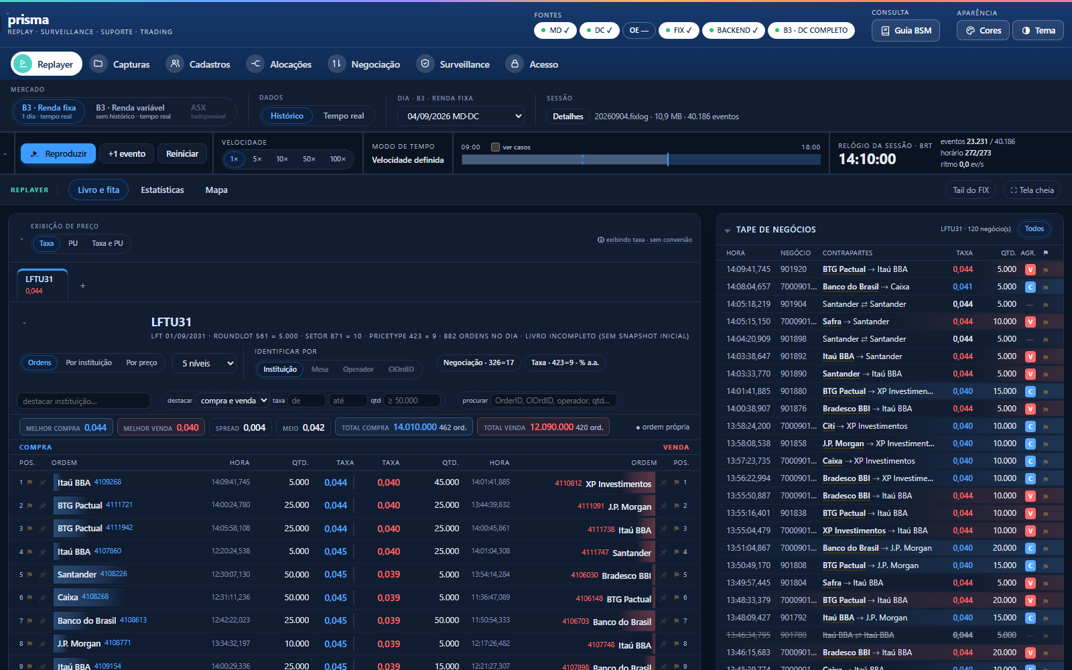This screenshot has height=670, width=1072.
Task: Switch to the Mapa tab
Action: [216, 190]
